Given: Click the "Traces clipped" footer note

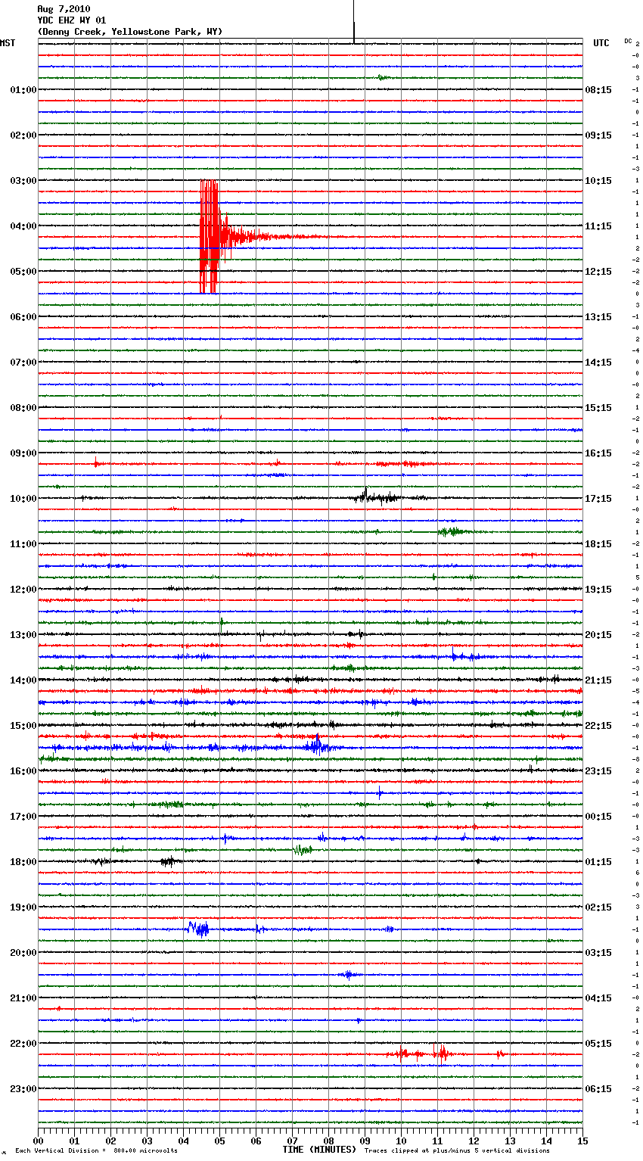Looking at the screenshot, I should (x=457, y=1151).
